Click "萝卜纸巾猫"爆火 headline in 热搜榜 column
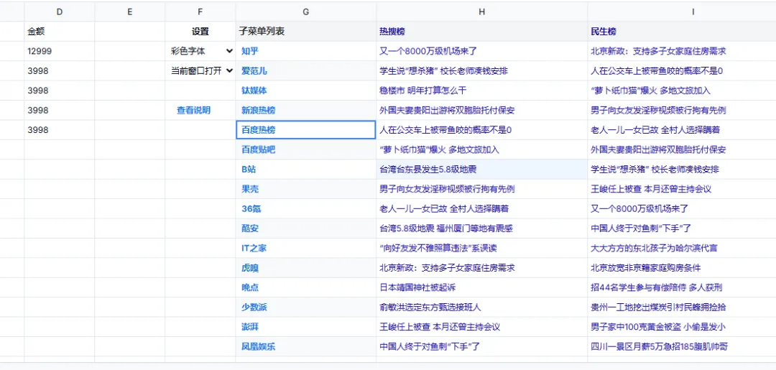 click(x=439, y=149)
